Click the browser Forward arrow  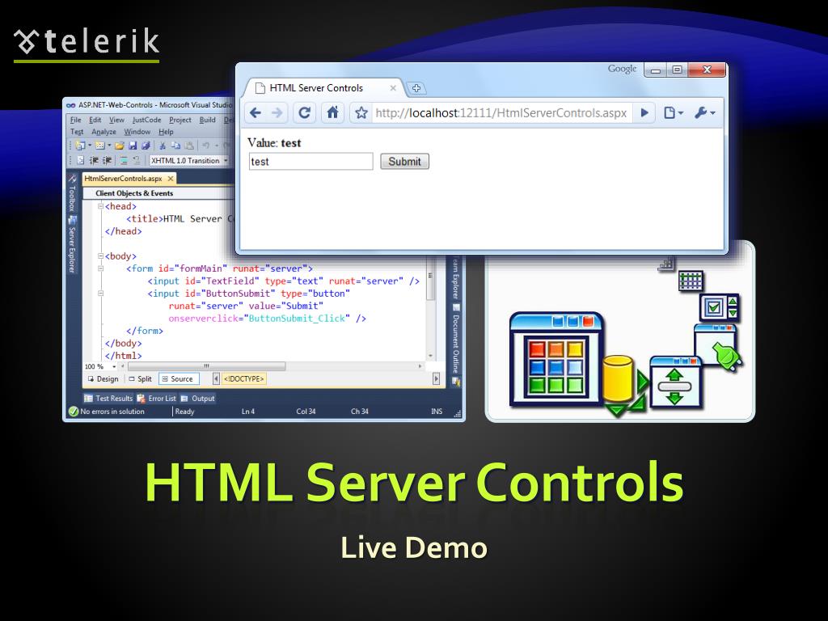277,113
